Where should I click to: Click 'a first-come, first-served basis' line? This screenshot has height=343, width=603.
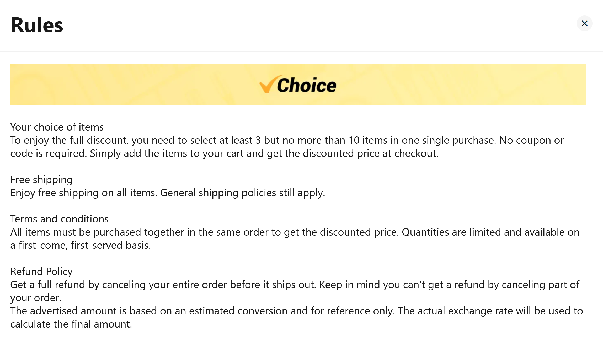coord(81,245)
